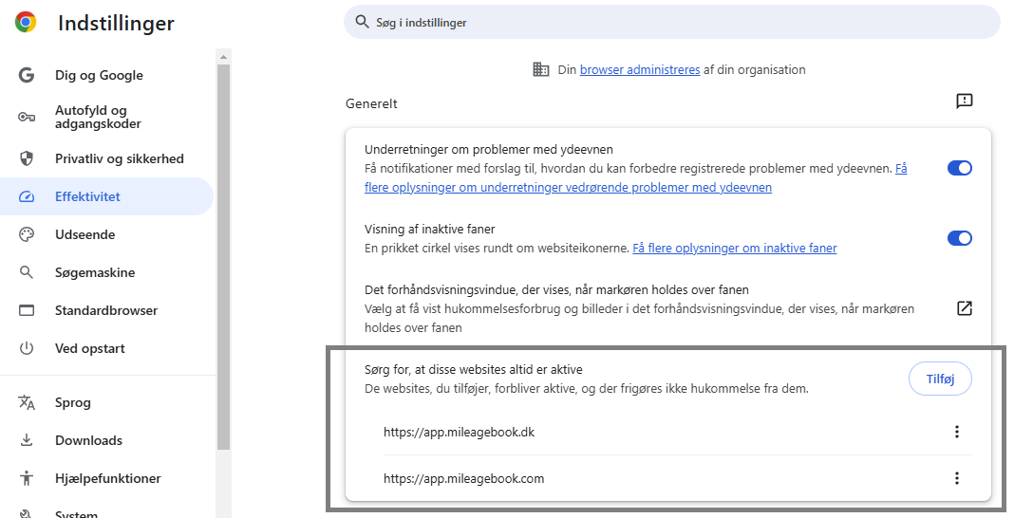Toggle Visning af inaktive faner switch

coord(960,238)
